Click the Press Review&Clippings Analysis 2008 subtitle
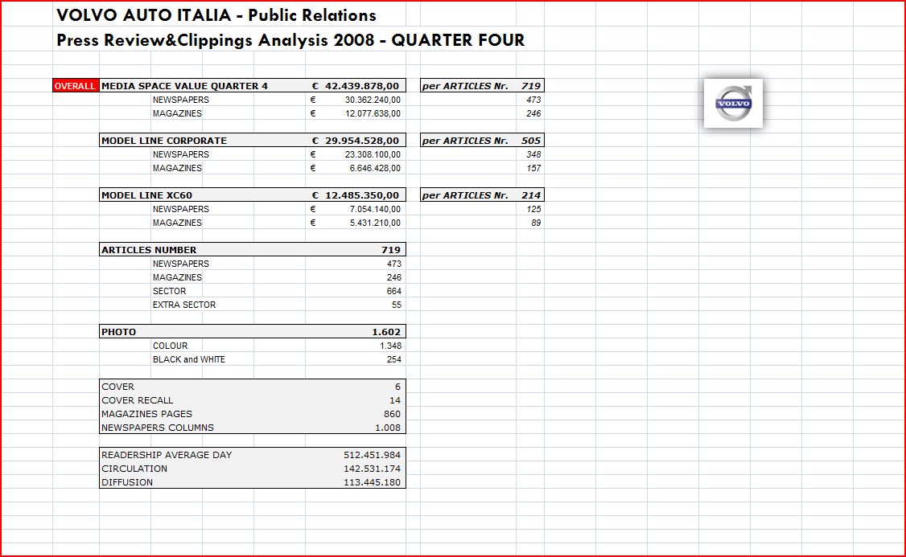Image resolution: width=906 pixels, height=557 pixels. 290,40
